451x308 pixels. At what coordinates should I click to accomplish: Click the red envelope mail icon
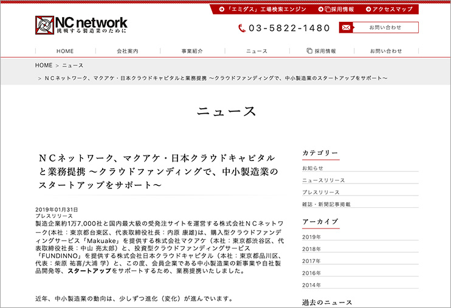point(345,27)
